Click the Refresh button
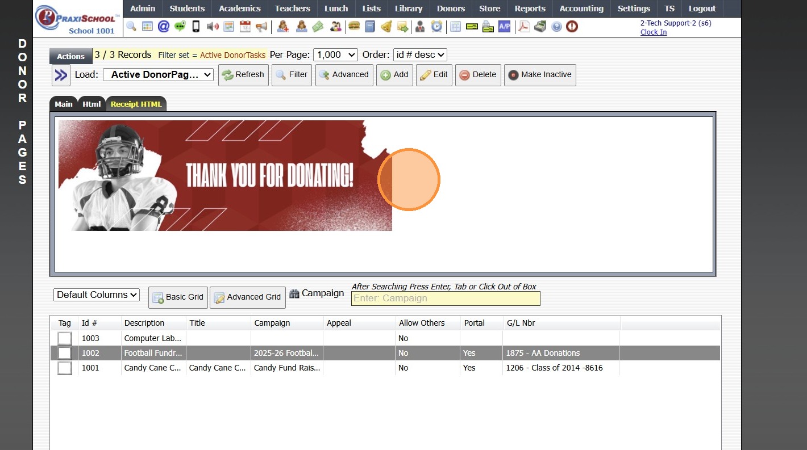This screenshot has height=450, width=807. click(243, 75)
